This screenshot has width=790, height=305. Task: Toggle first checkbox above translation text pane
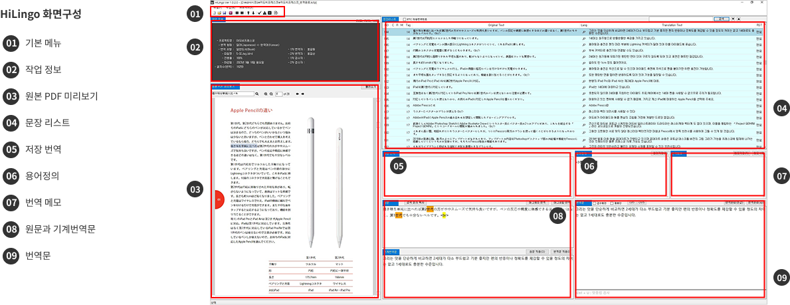point(595,203)
